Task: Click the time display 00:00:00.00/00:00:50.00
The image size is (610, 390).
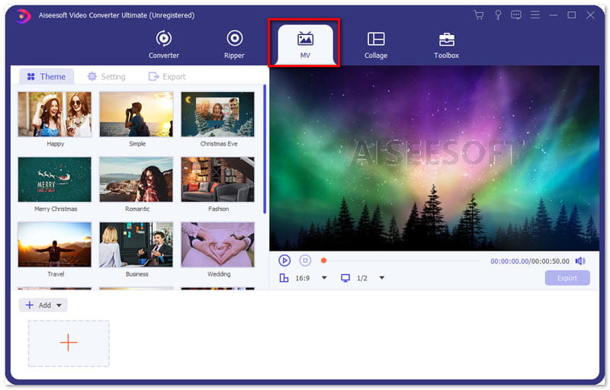Action: coord(530,261)
